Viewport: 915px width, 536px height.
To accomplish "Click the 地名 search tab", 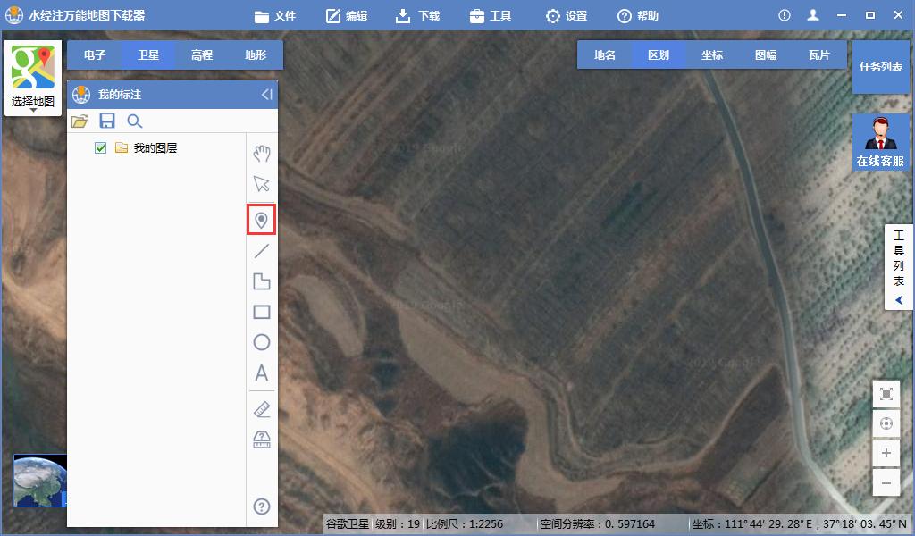I will point(605,54).
